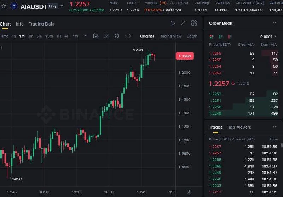Select the 1m chart interval

[x=22, y=36]
